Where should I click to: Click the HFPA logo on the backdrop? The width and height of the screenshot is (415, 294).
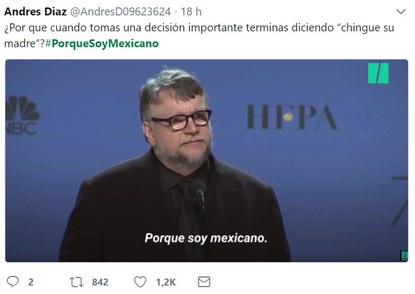[292, 117]
